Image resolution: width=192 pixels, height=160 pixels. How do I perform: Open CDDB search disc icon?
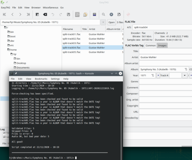(111, 14)
